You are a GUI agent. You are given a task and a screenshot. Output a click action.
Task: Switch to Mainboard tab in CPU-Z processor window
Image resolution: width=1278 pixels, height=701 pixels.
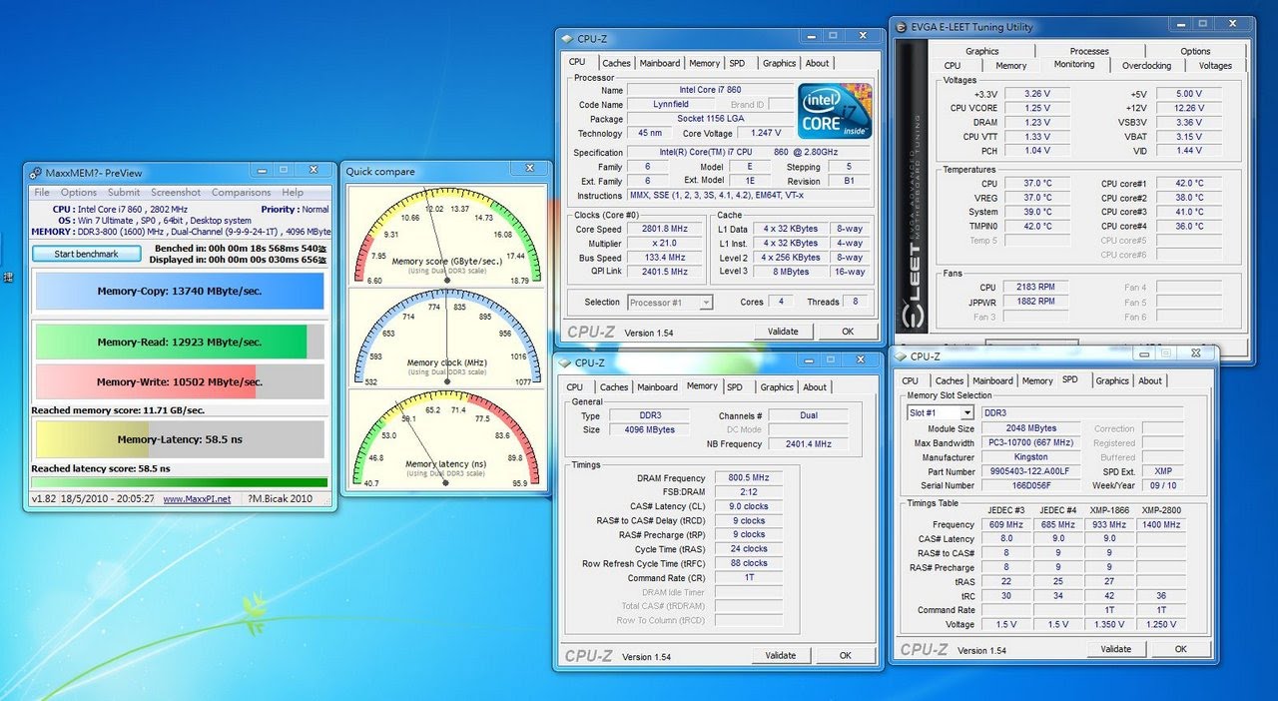[659, 63]
